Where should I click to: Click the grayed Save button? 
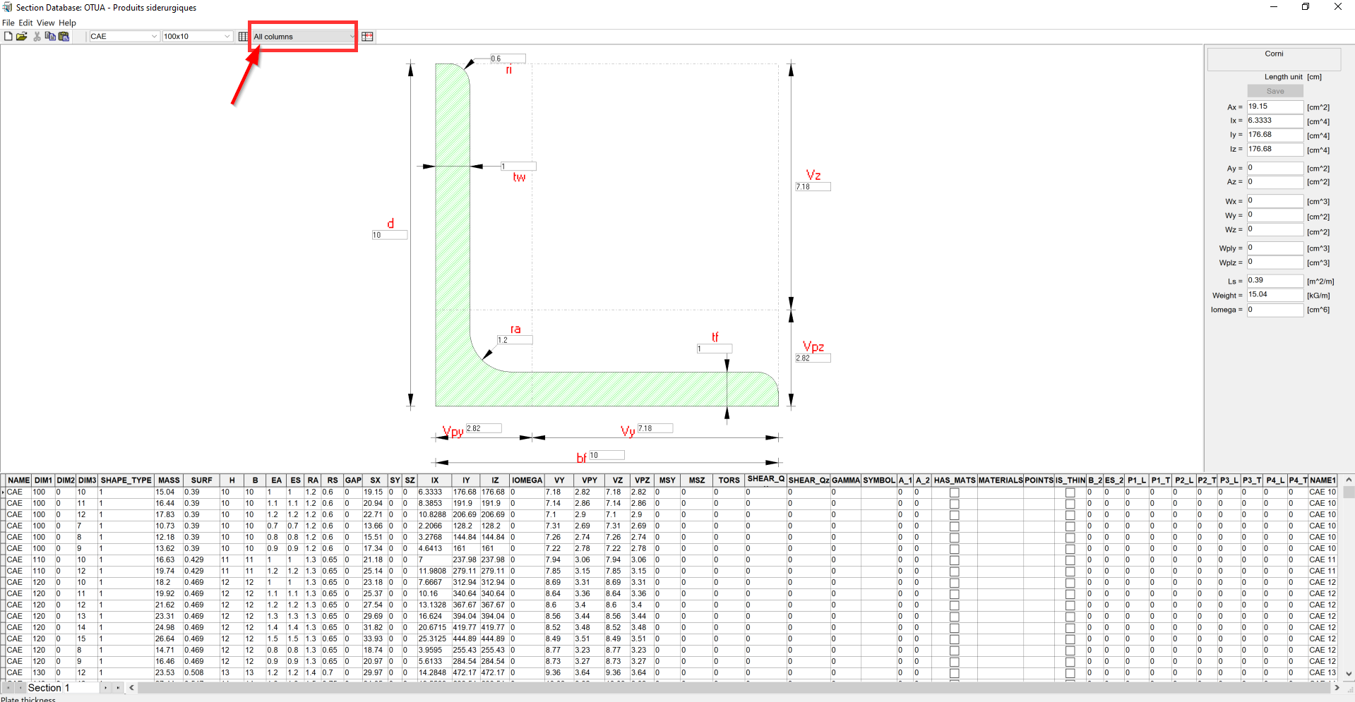pos(1275,91)
